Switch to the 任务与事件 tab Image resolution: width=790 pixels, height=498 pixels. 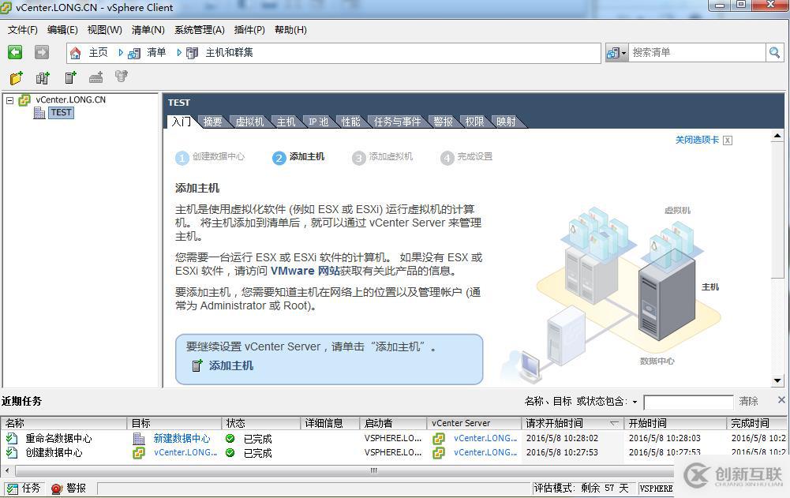click(x=397, y=122)
